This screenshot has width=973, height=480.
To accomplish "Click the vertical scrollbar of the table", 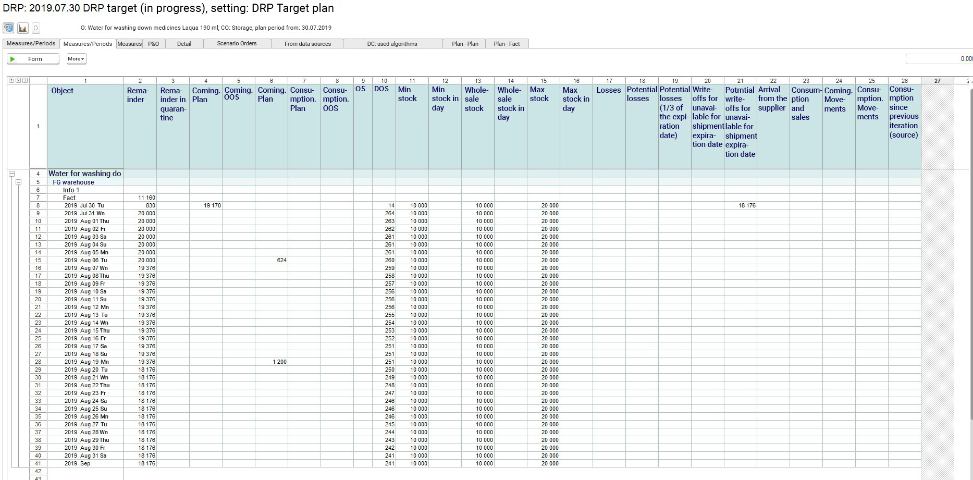I will pos(971,253).
